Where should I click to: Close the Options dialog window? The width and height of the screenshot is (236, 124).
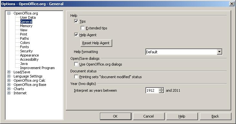coord(231,4)
